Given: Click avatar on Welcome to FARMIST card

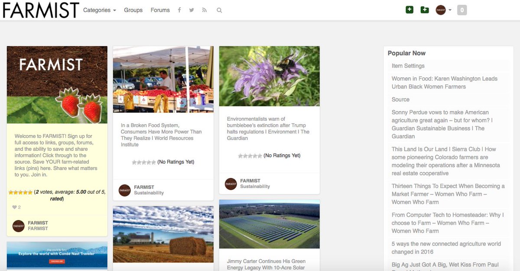Looking at the screenshot, I should point(19,226).
